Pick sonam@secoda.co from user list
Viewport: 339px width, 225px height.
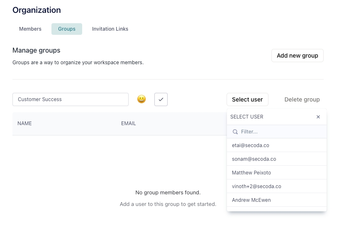point(254,159)
